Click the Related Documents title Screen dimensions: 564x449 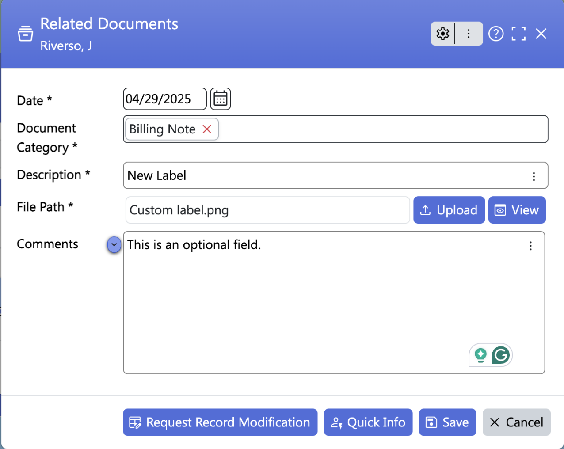coord(109,24)
